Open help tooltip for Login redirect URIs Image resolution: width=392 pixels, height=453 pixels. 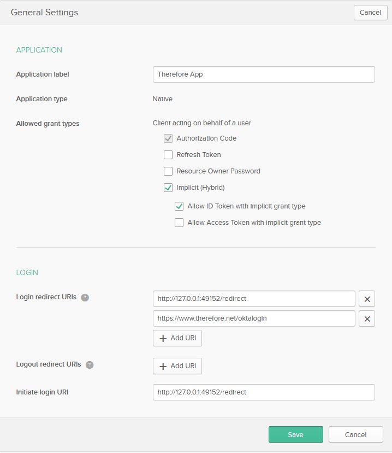pyautogui.click(x=85, y=297)
